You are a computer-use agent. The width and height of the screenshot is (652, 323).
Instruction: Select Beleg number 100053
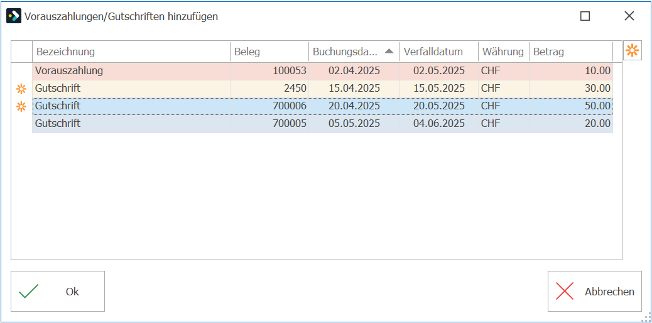pos(290,71)
